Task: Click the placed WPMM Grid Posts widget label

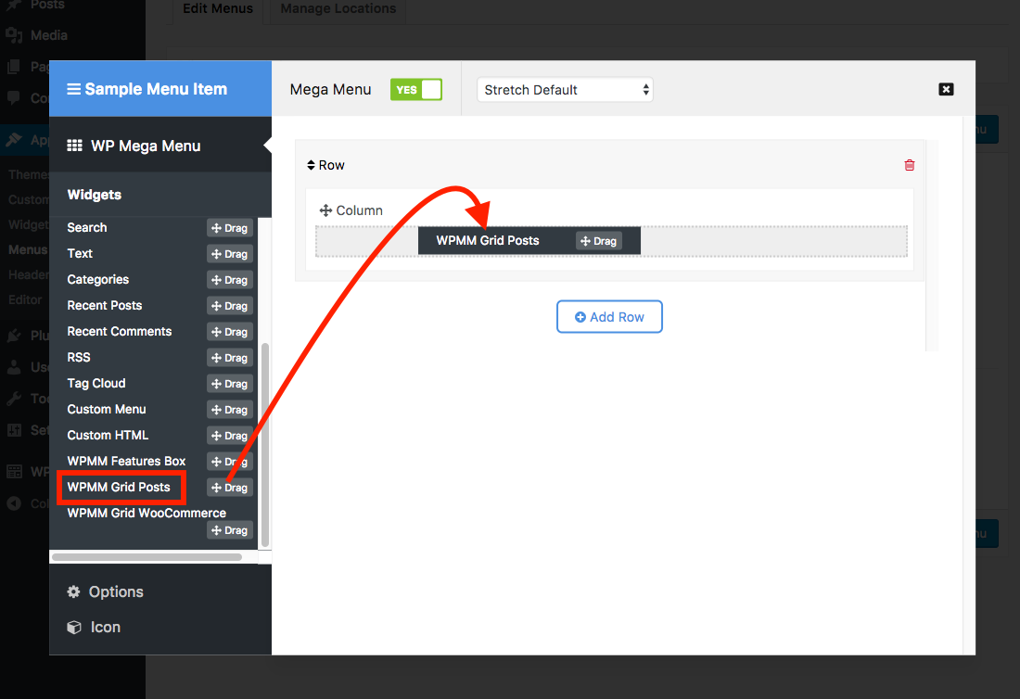Action: point(488,241)
